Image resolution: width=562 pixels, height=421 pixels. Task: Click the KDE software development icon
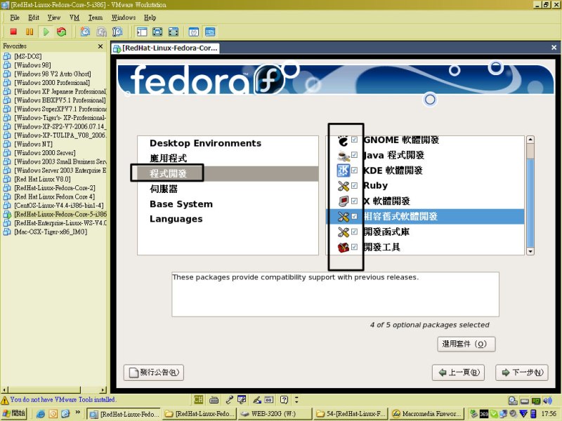point(343,171)
